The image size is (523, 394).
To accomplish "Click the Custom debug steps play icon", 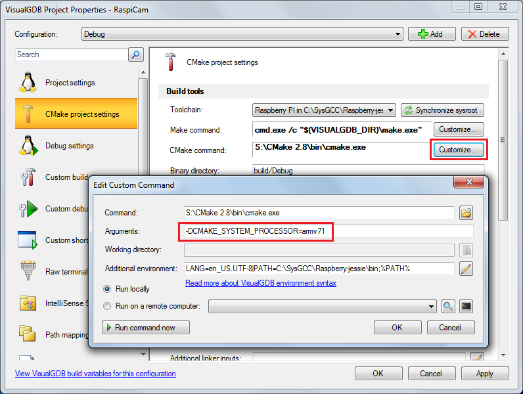I will (x=28, y=209).
